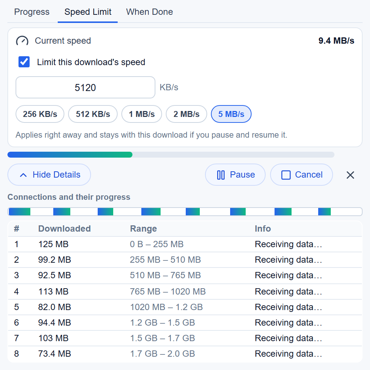Select connection row with 92.5 MB downloaded

tap(185, 275)
